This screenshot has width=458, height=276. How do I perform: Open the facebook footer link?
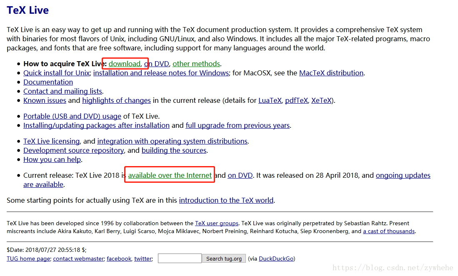tap(119, 259)
